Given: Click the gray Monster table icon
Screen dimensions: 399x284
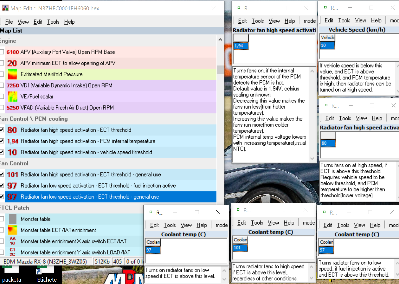Looking at the screenshot, I should pyautogui.click(x=12, y=219).
